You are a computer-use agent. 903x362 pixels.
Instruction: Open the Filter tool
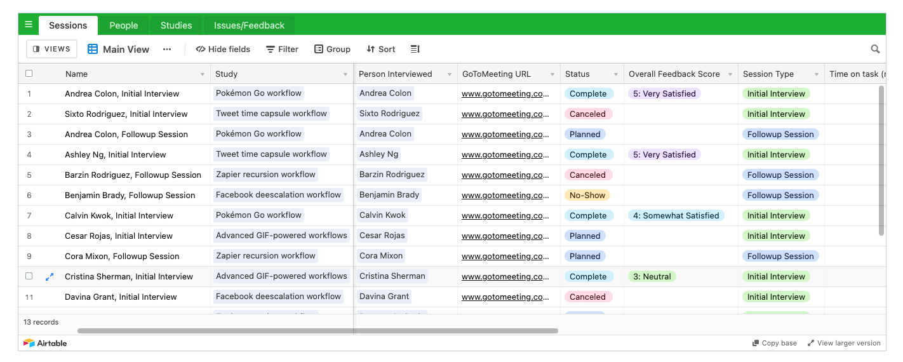click(282, 49)
